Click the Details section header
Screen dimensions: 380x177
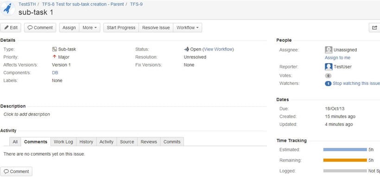pyautogui.click(x=8, y=40)
